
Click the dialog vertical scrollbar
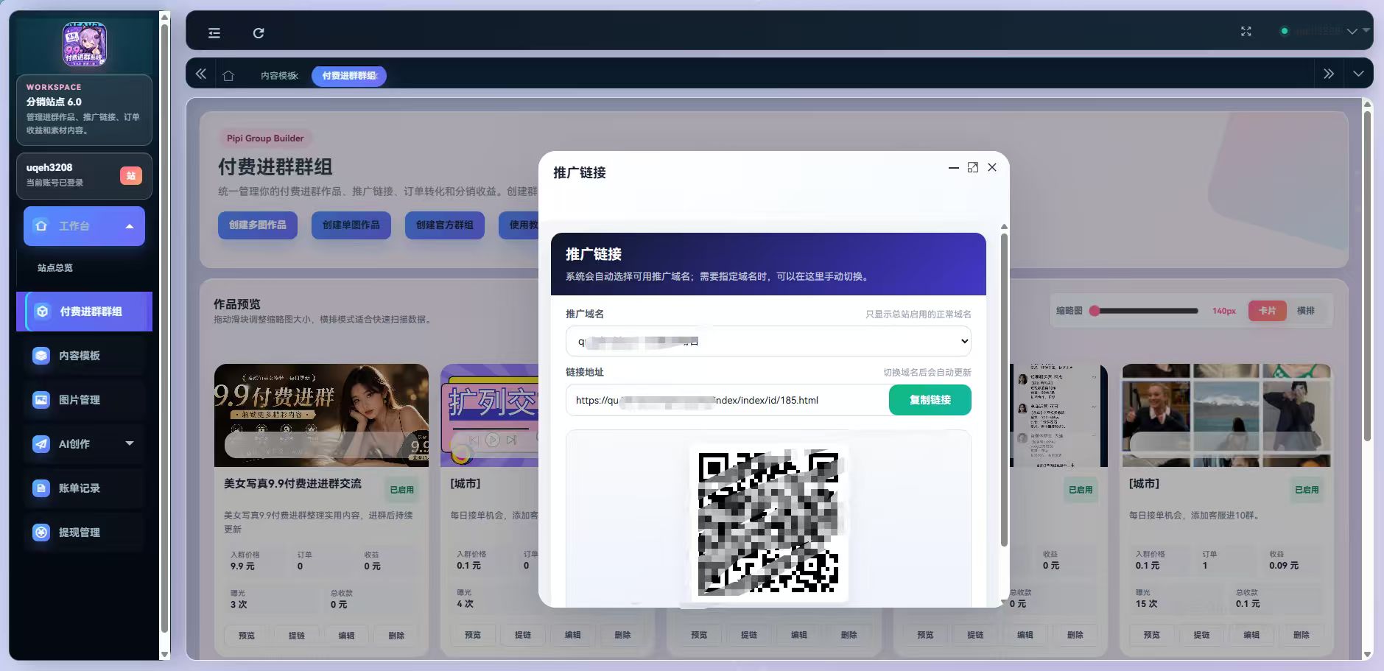pyautogui.click(x=1003, y=390)
